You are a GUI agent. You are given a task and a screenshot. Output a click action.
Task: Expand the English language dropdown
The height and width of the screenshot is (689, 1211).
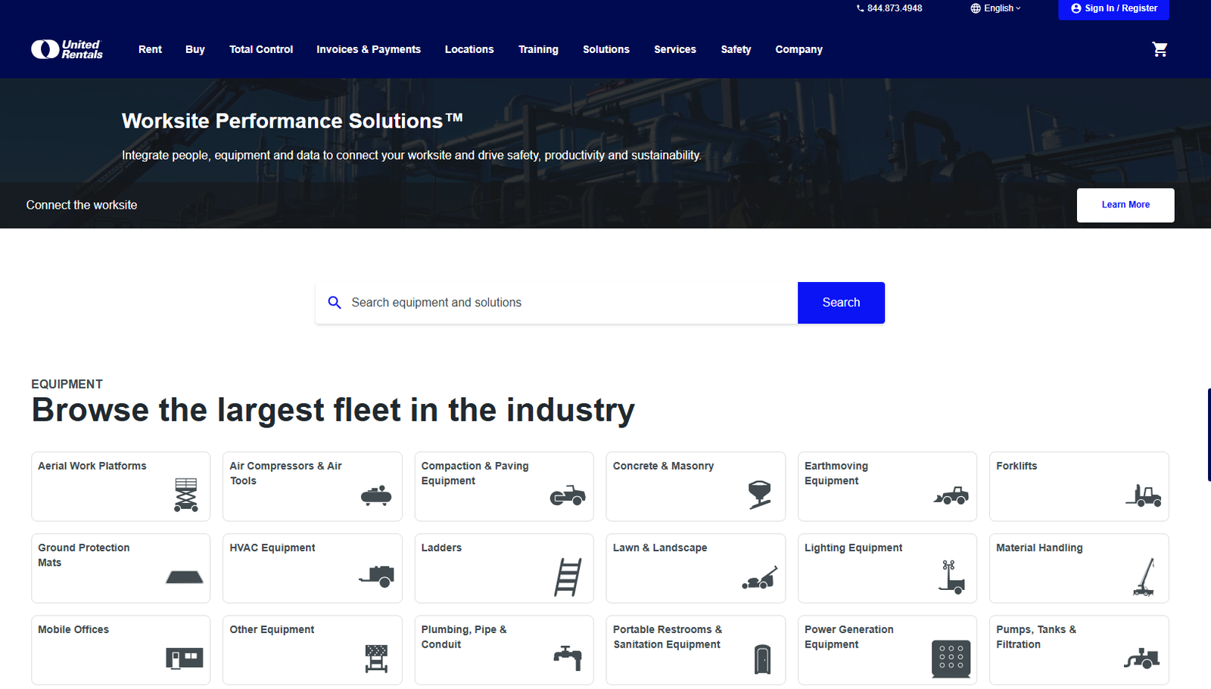(x=995, y=8)
